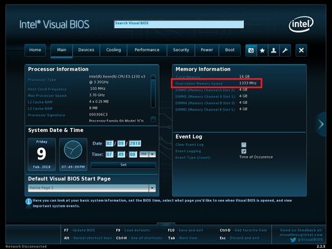Click the Overridden Memory Speed label
332x249 pixels.
[x=199, y=84]
